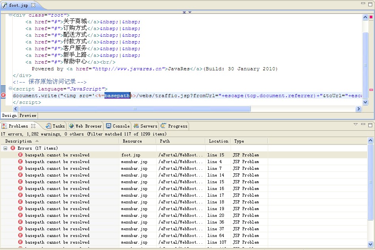Click error marker beside document.write line
Viewport: 375px width, 250px height.
click(3, 96)
